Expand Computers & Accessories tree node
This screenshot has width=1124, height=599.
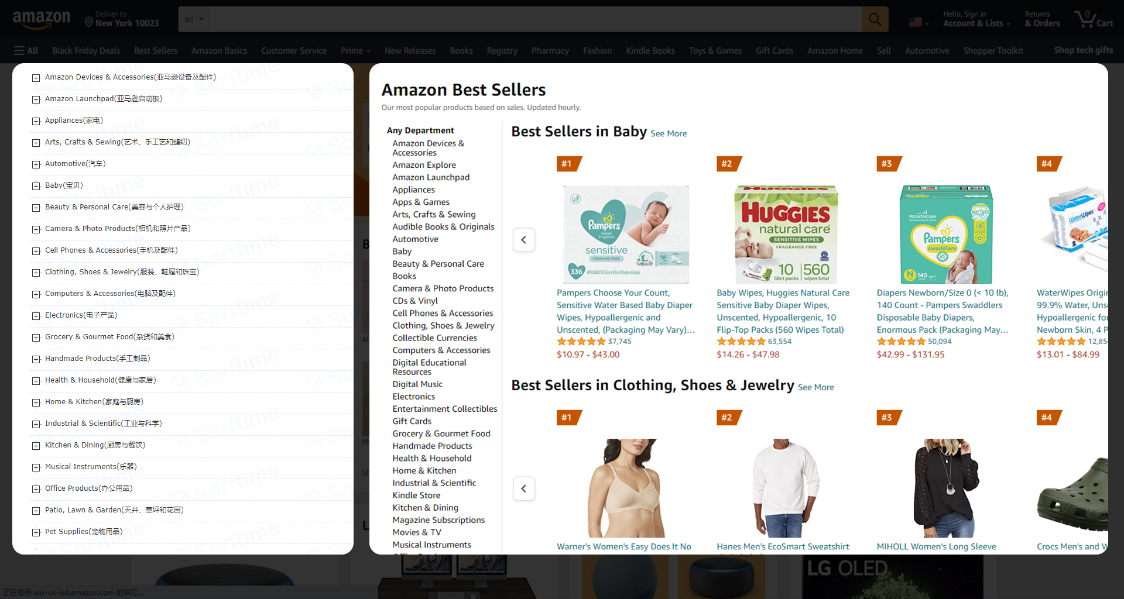coord(36,294)
